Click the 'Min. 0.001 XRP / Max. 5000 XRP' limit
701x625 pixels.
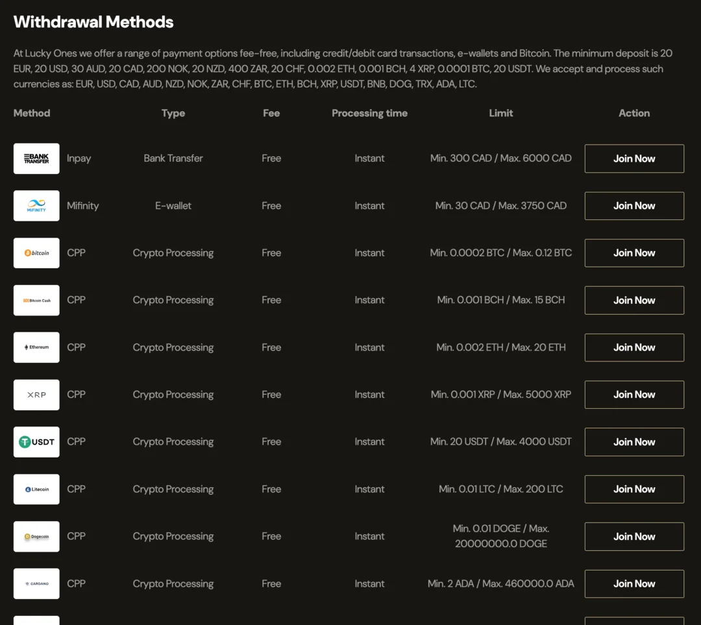pyautogui.click(x=500, y=395)
